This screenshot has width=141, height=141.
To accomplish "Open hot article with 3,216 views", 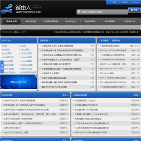I will pos(110,46).
